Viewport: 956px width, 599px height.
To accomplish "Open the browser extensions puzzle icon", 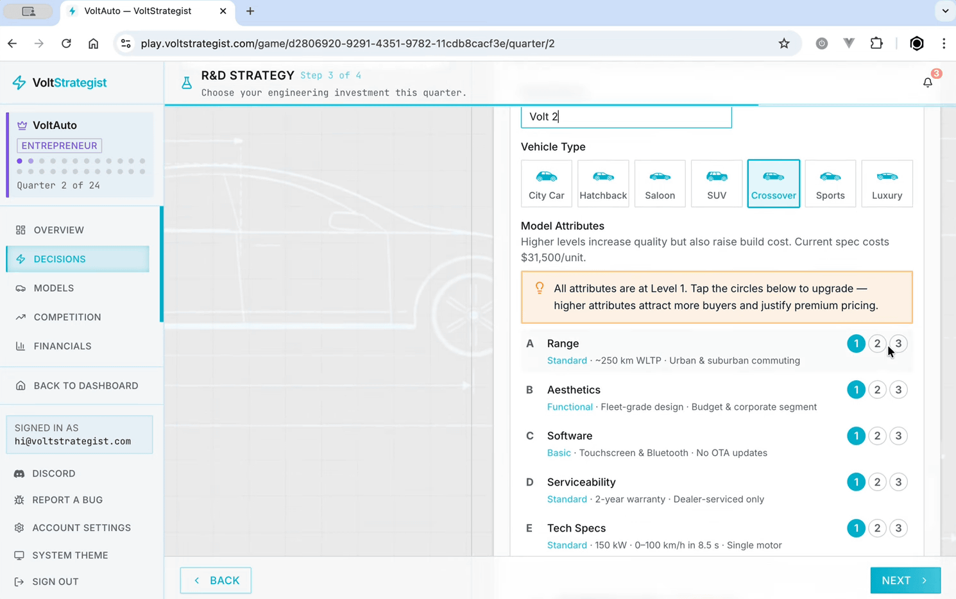I will pos(876,44).
